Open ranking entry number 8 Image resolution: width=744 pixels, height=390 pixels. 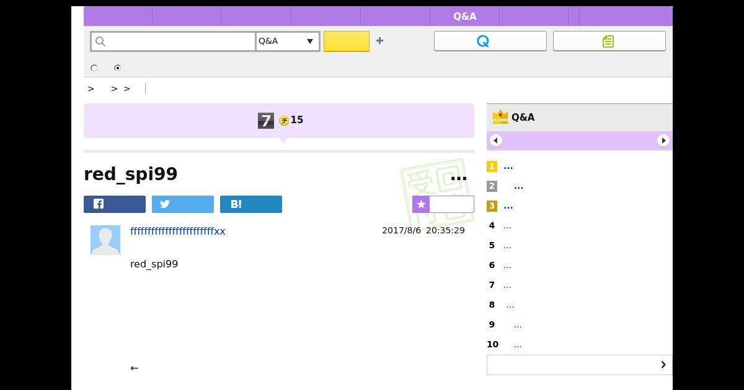510,305
